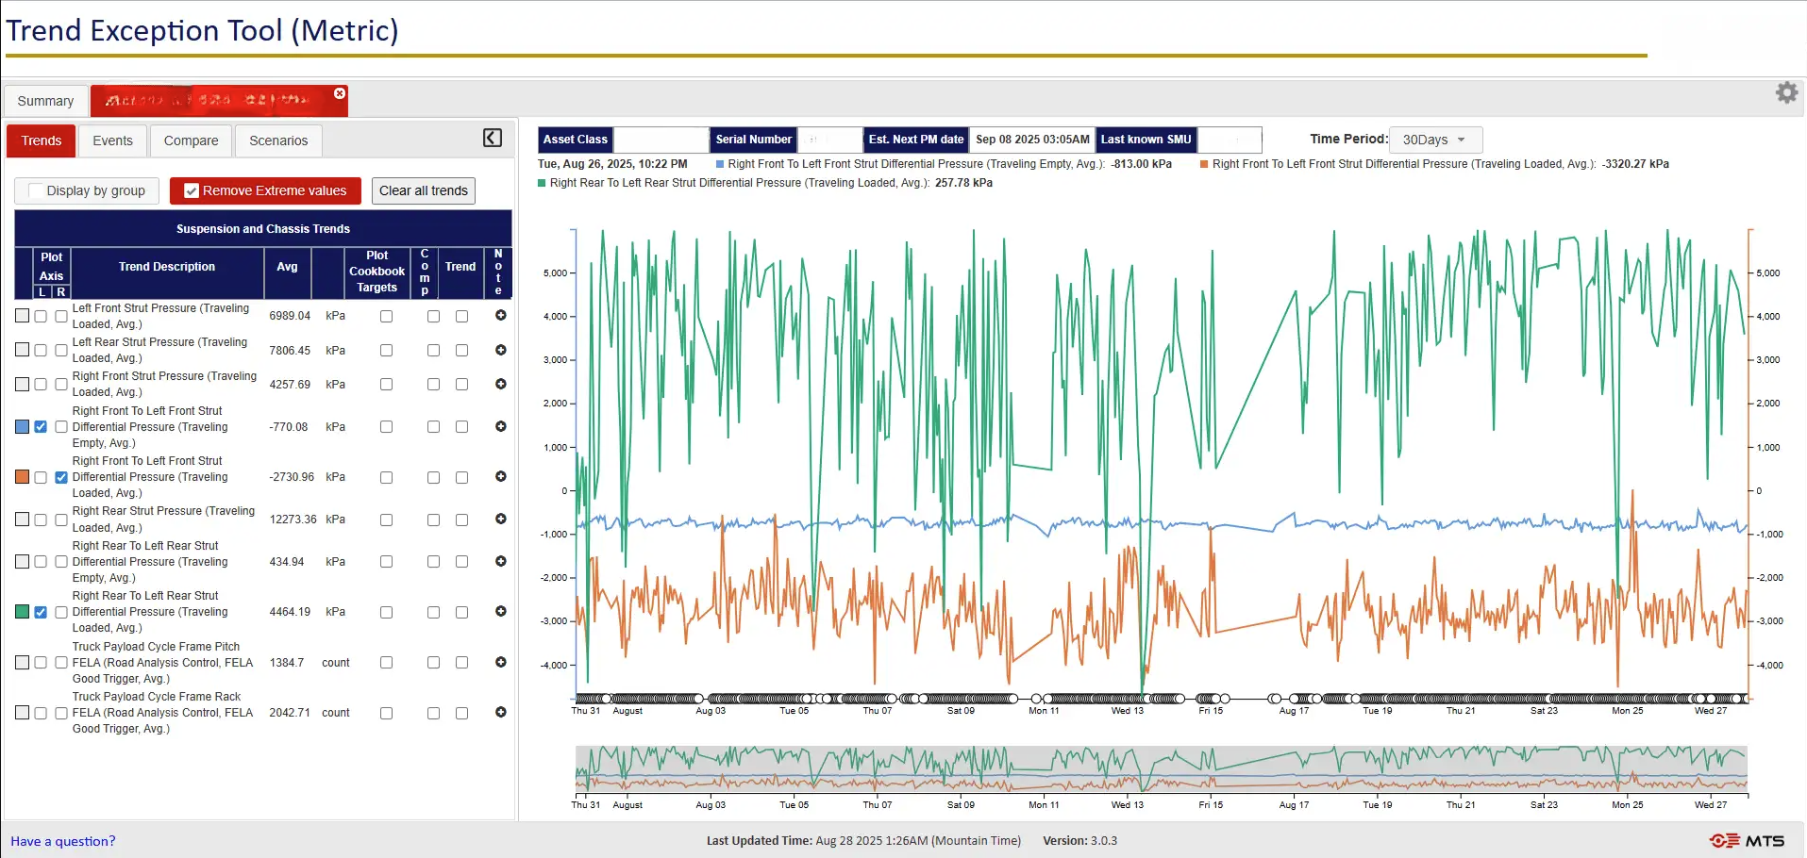Image resolution: width=1807 pixels, height=858 pixels.
Task: Add a note for Right Rear To Left Rear Differential Pressure trend
Action: pos(500,611)
